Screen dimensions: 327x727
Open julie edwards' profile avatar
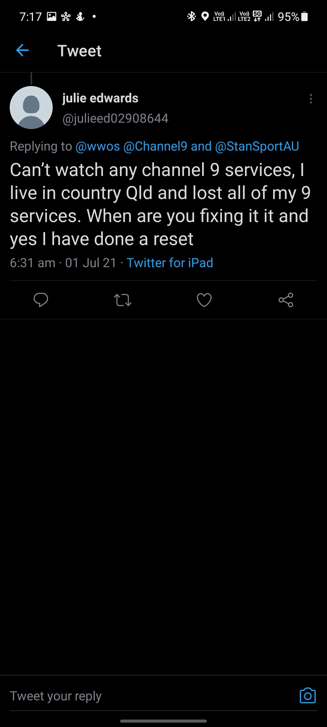click(x=31, y=108)
